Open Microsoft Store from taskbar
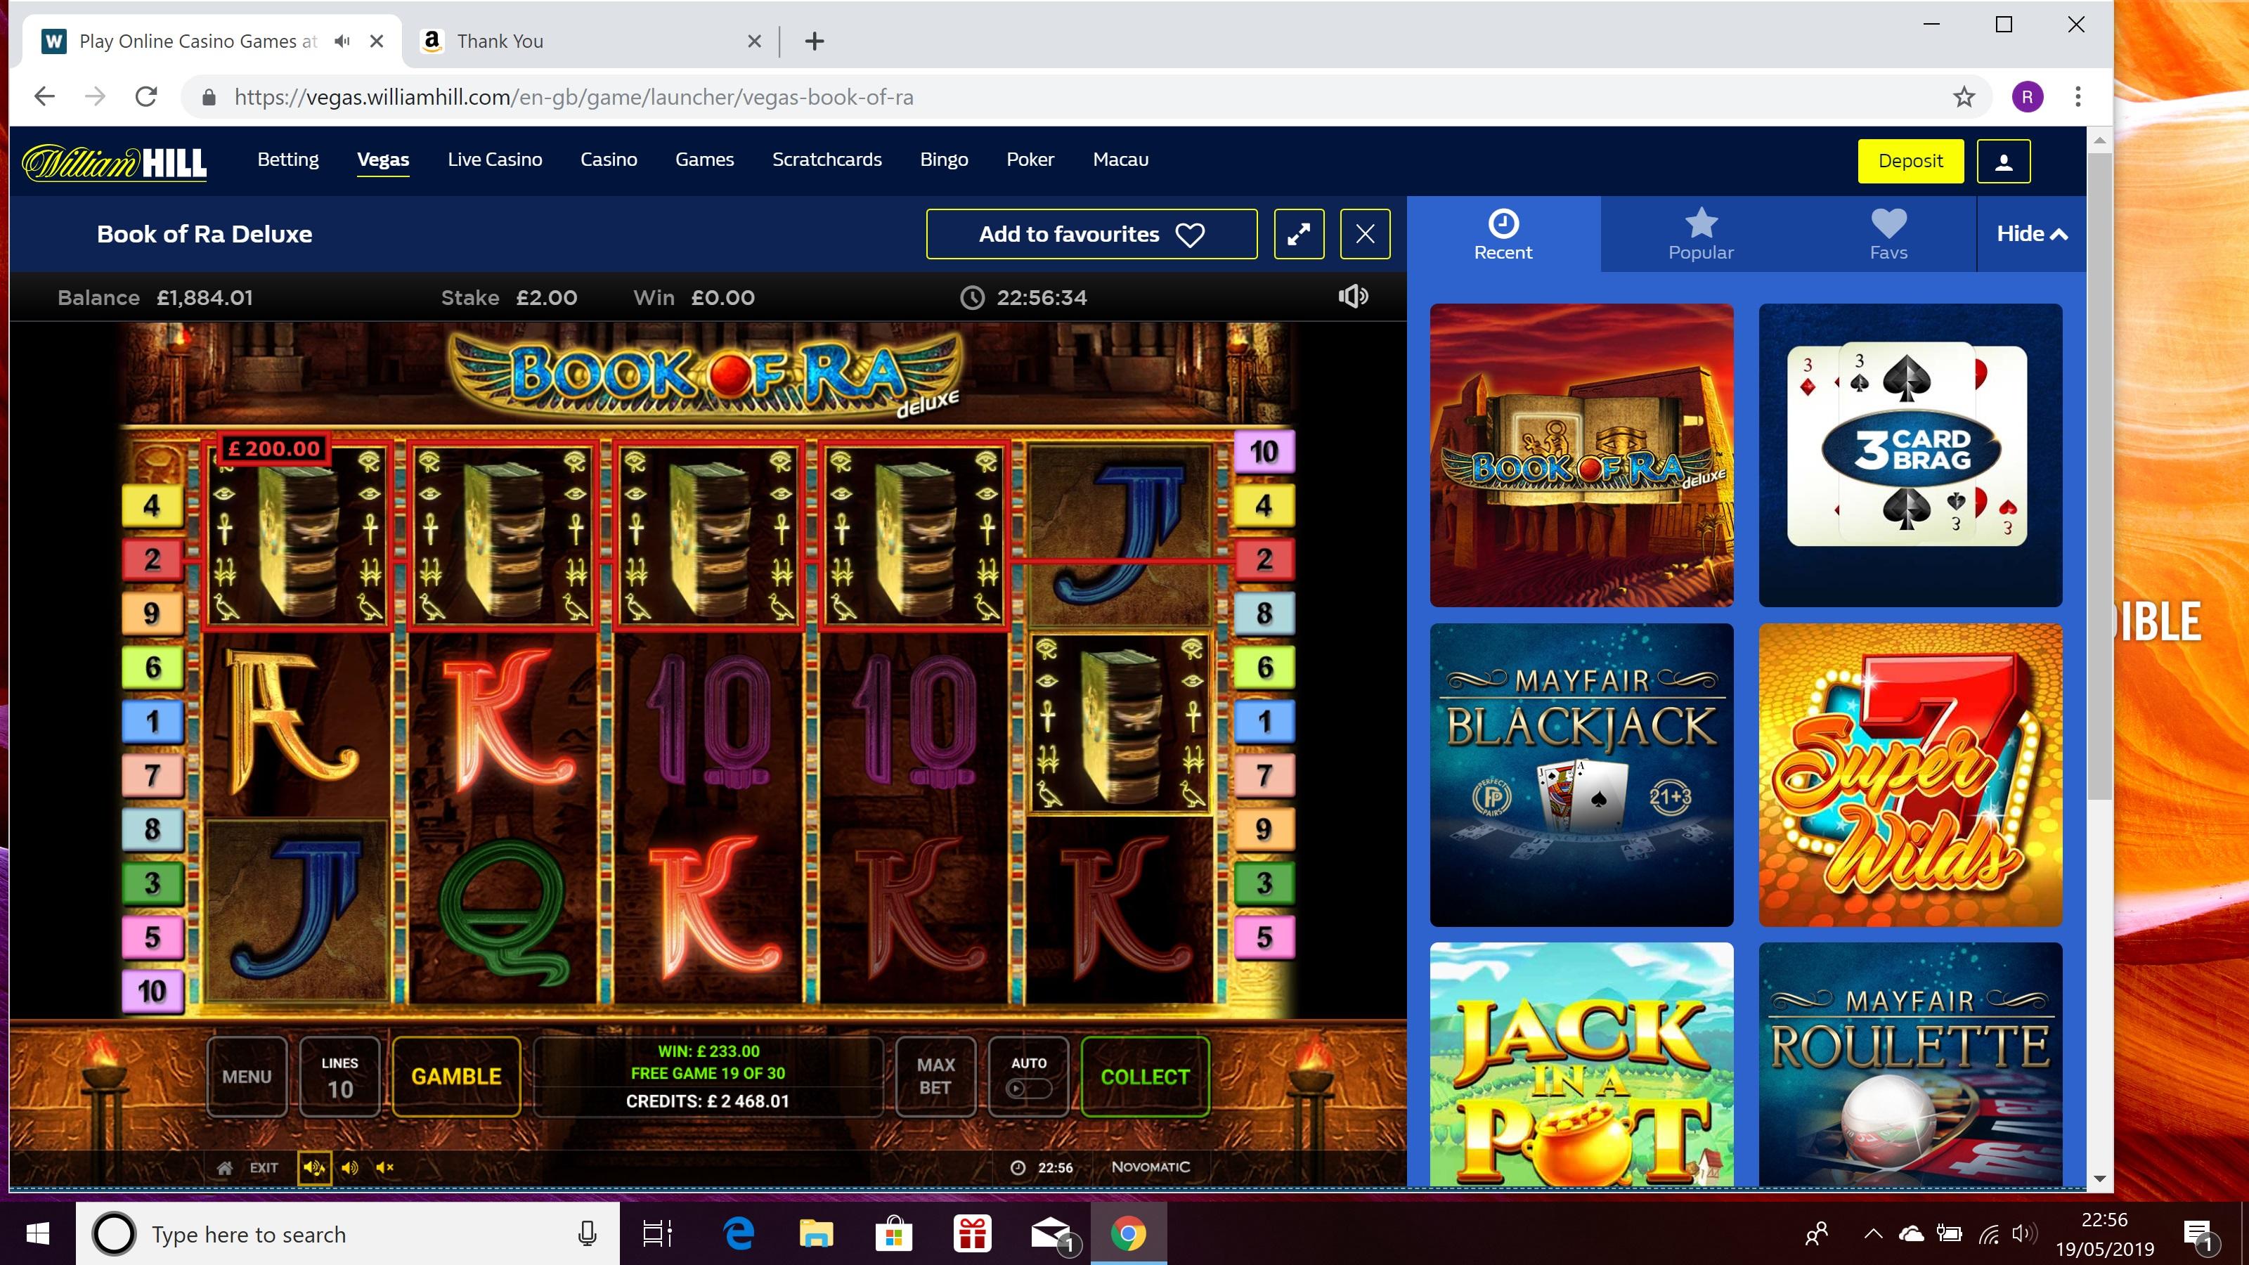2249x1265 pixels. pyautogui.click(x=894, y=1233)
